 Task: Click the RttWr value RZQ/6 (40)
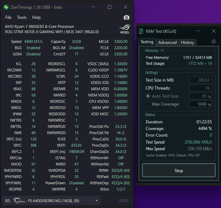[121, 170]
